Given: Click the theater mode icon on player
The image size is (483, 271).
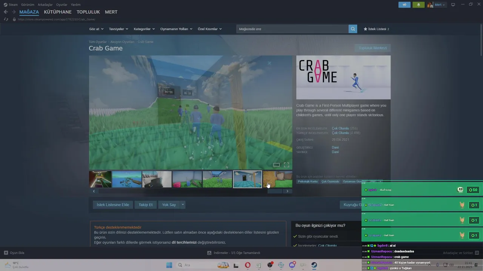Looking at the screenshot, I should [x=276, y=165].
